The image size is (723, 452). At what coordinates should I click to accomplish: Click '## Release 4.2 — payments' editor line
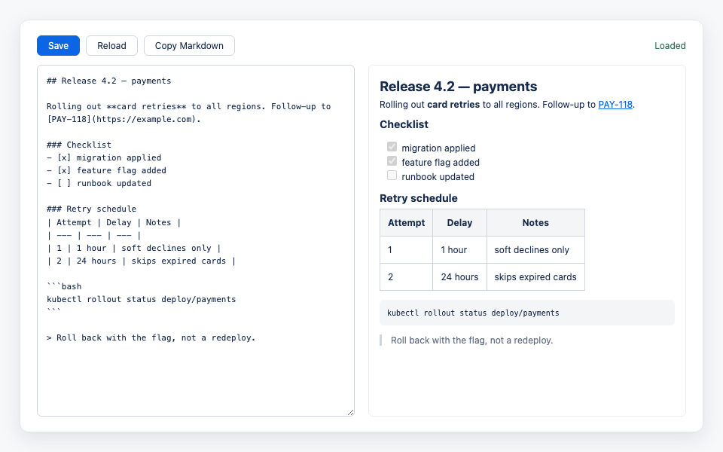click(x=108, y=81)
